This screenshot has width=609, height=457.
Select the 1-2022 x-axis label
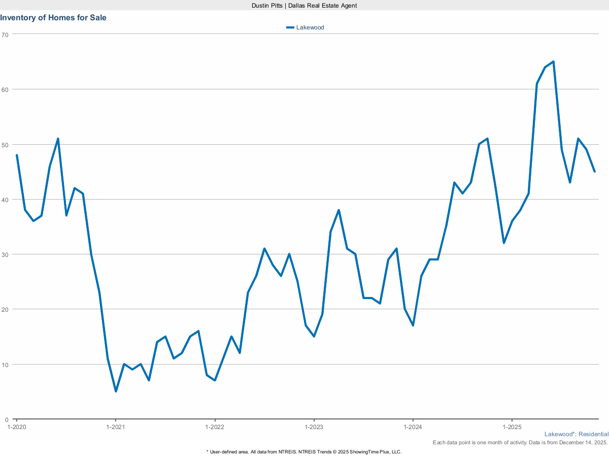tap(215, 428)
